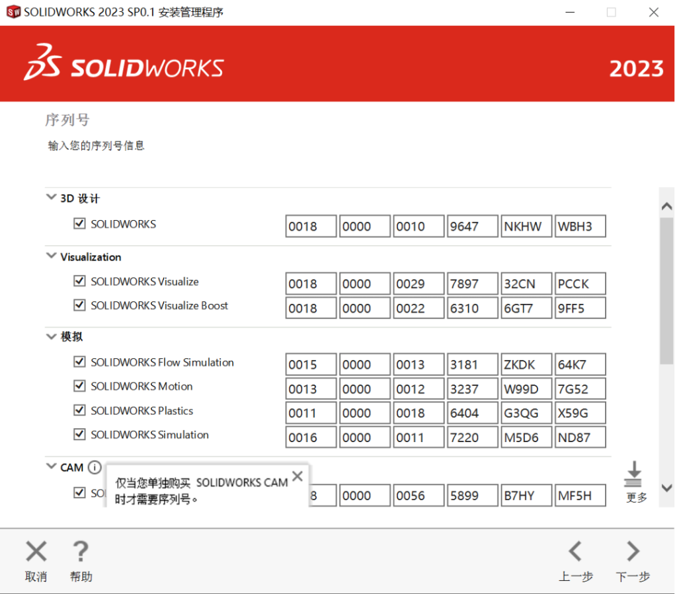Click the last serial field of SOLIDWORKS Simulation

[580, 437]
